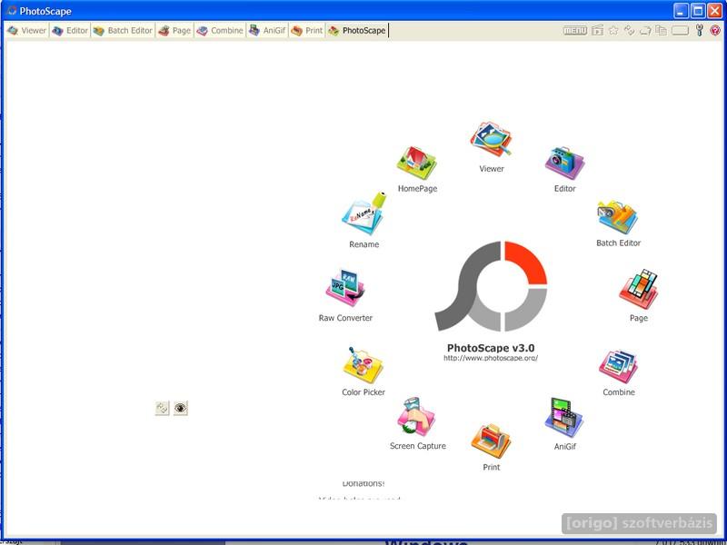Open Batch Editor from the circular menu

618,217
